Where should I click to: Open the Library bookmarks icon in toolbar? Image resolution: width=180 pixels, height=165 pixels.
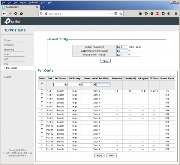click(x=140, y=14)
